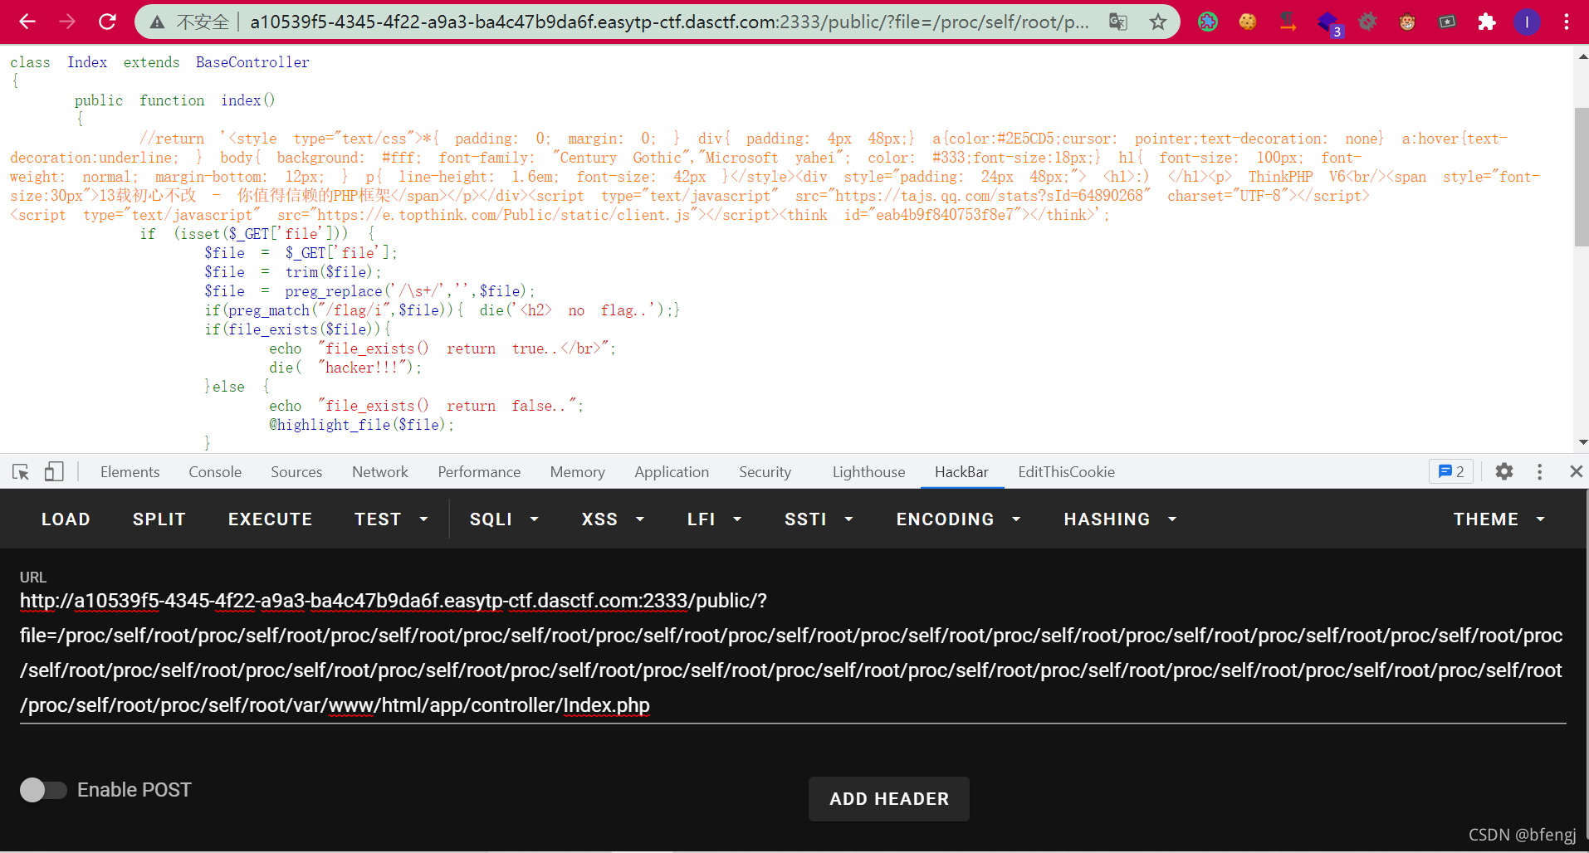Image resolution: width=1589 pixels, height=853 pixels.
Task: Close the DevTools panel
Action: click(1577, 471)
